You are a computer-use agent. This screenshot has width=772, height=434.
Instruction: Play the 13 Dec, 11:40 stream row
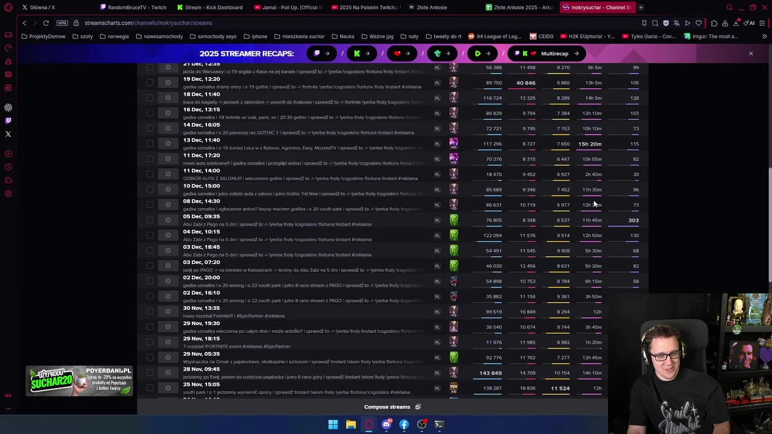point(168,143)
